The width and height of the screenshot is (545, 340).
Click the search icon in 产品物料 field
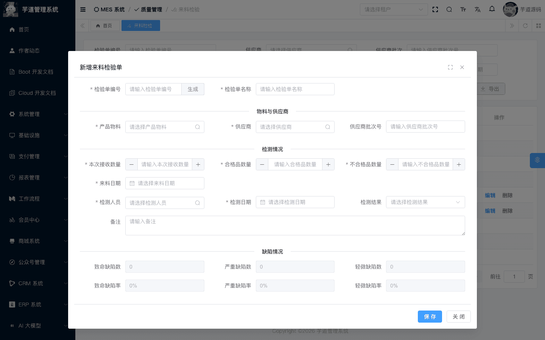[x=198, y=127]
